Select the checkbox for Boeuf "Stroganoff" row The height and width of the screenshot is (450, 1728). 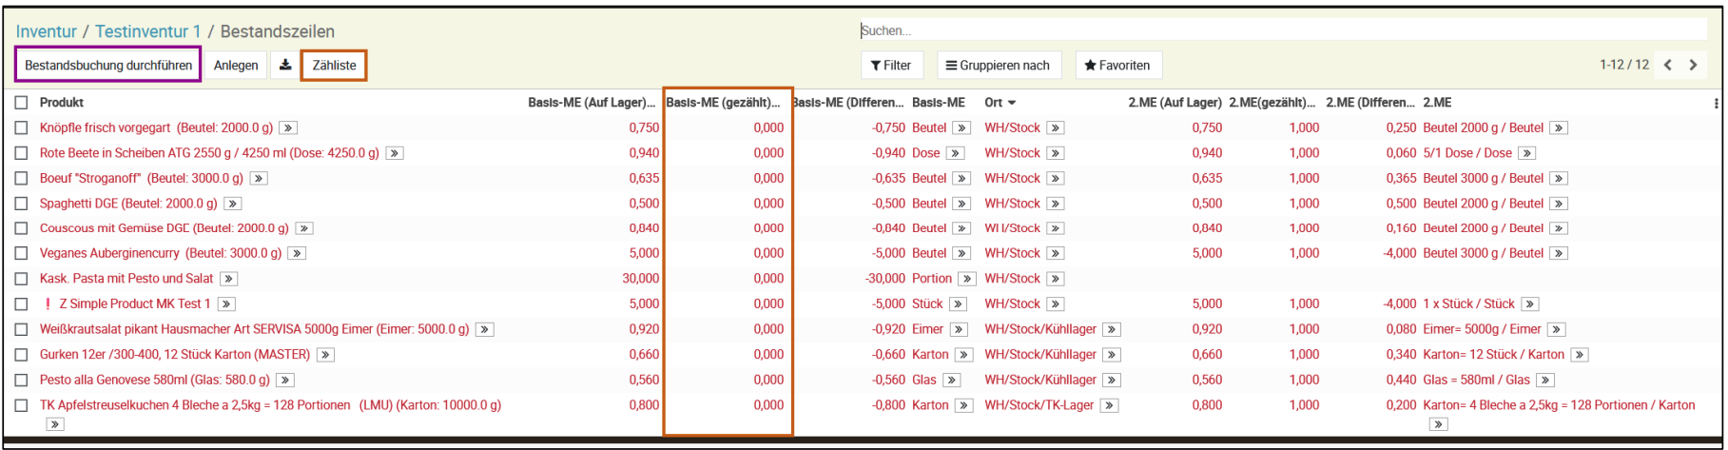click(21, 178)
